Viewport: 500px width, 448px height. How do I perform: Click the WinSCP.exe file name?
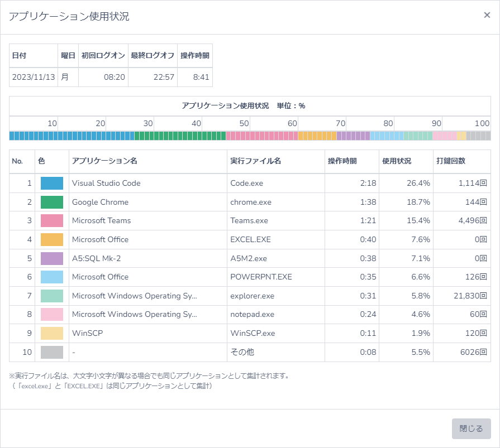coord(253,334)
